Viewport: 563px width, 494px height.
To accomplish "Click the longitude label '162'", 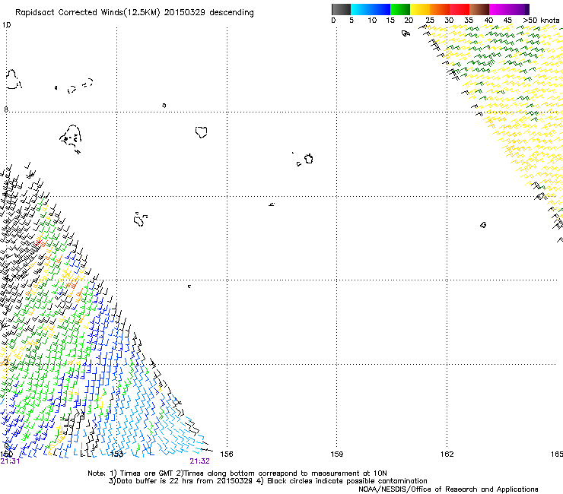I will (x=447, y=454).
